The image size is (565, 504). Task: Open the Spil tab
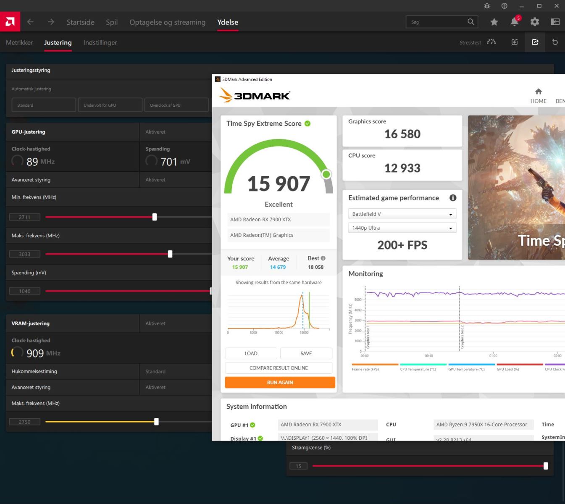(x=112, y=22)
